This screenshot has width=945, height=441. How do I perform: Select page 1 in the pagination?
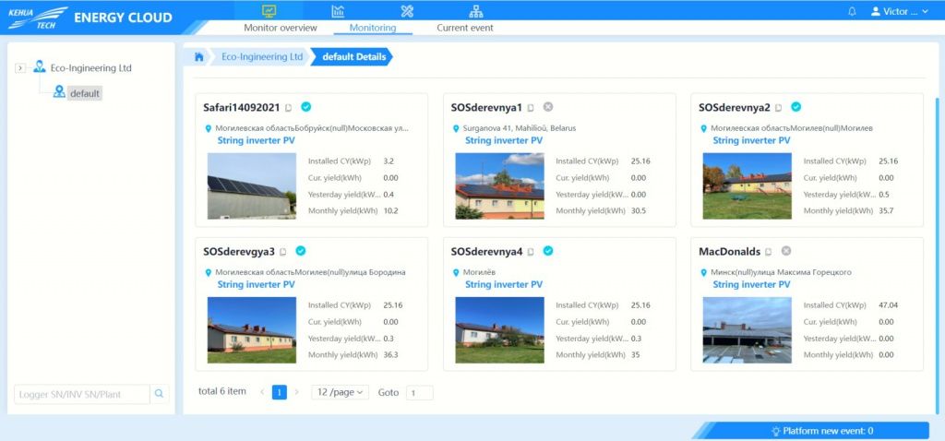pyautogui.click(x=279, y=392)
